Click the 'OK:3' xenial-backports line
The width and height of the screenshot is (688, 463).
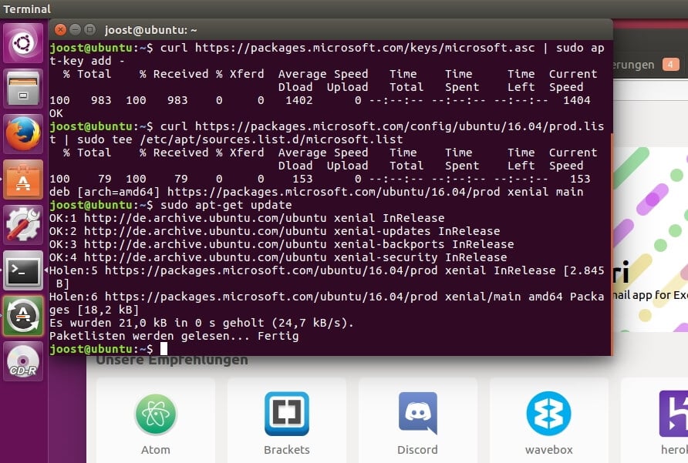coord(282,244)
